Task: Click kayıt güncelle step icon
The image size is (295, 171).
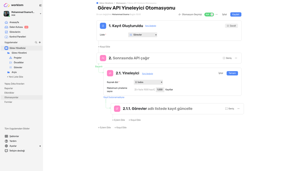Action: [117, 109]
